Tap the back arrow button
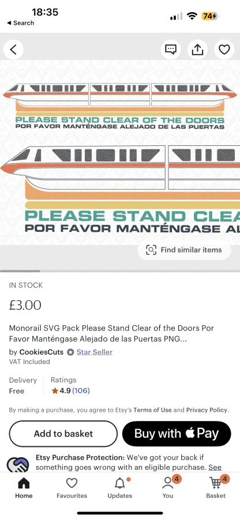The width and height of the screenshot is (240, 519). [13, 50]
